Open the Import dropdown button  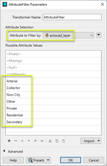(x=91, y=141)
